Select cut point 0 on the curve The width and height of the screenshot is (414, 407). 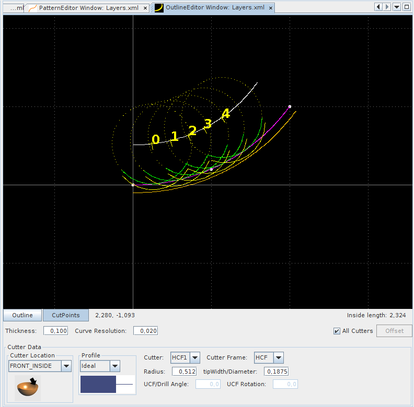[x=156, y=139]
